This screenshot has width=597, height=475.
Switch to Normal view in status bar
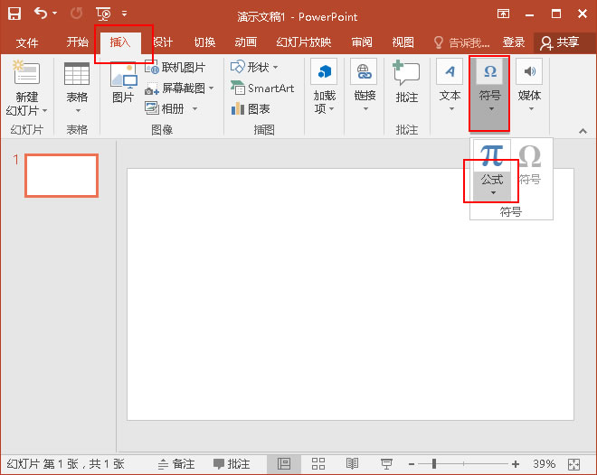coord(284,463)
